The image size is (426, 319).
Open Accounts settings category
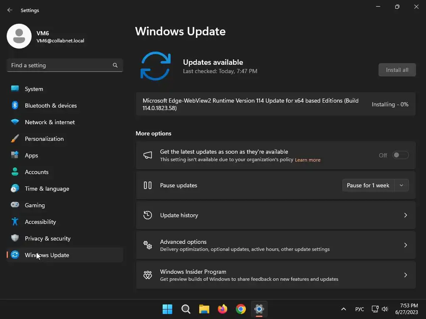65,172
